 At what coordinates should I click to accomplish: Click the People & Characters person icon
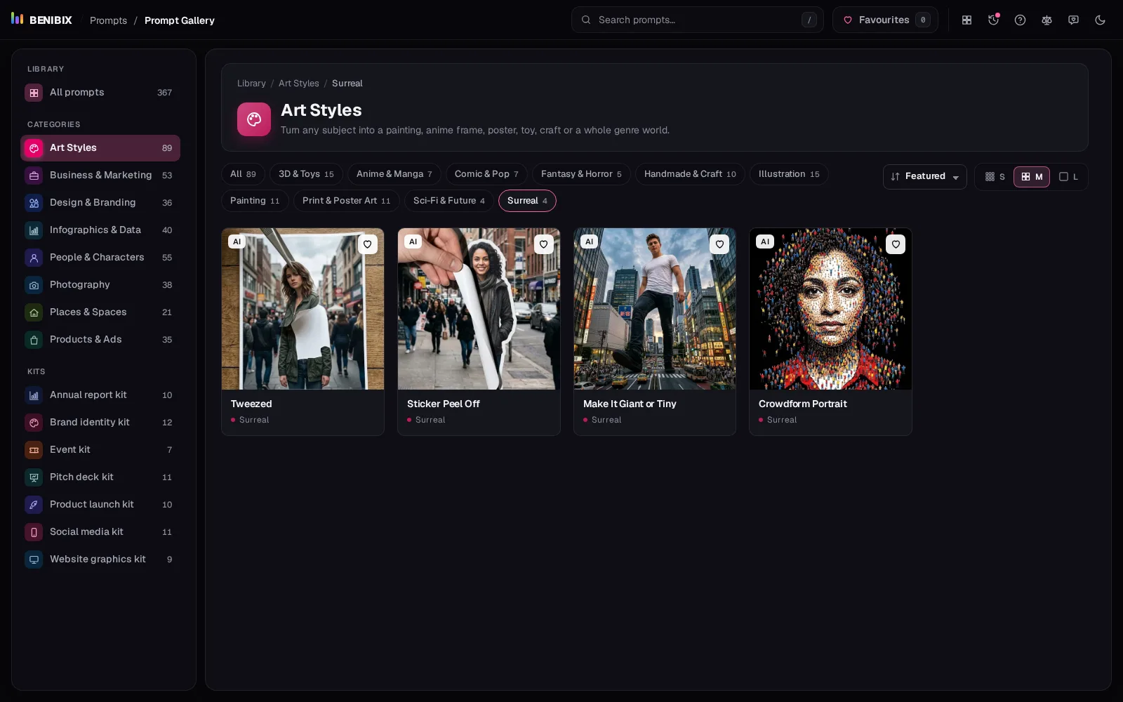click(x=34, y=258)
